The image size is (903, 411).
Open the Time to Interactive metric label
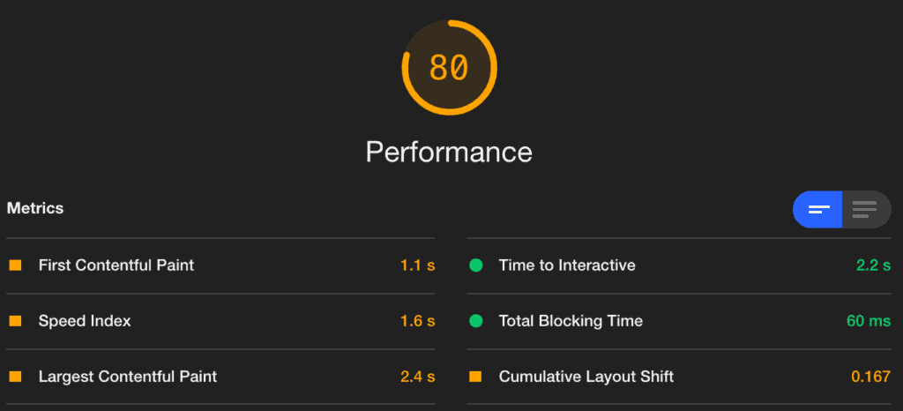click(567, 265)
